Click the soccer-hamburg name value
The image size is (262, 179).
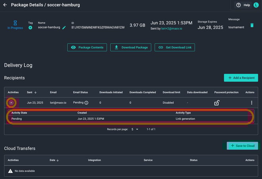click(49, 27)
